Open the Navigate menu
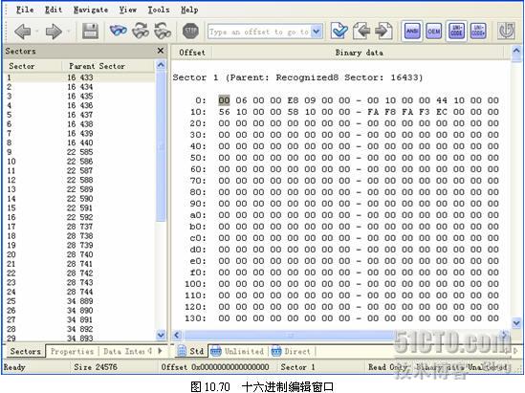 91,10
